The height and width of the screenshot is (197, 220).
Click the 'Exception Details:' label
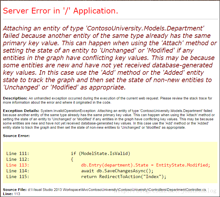(21, 111)
